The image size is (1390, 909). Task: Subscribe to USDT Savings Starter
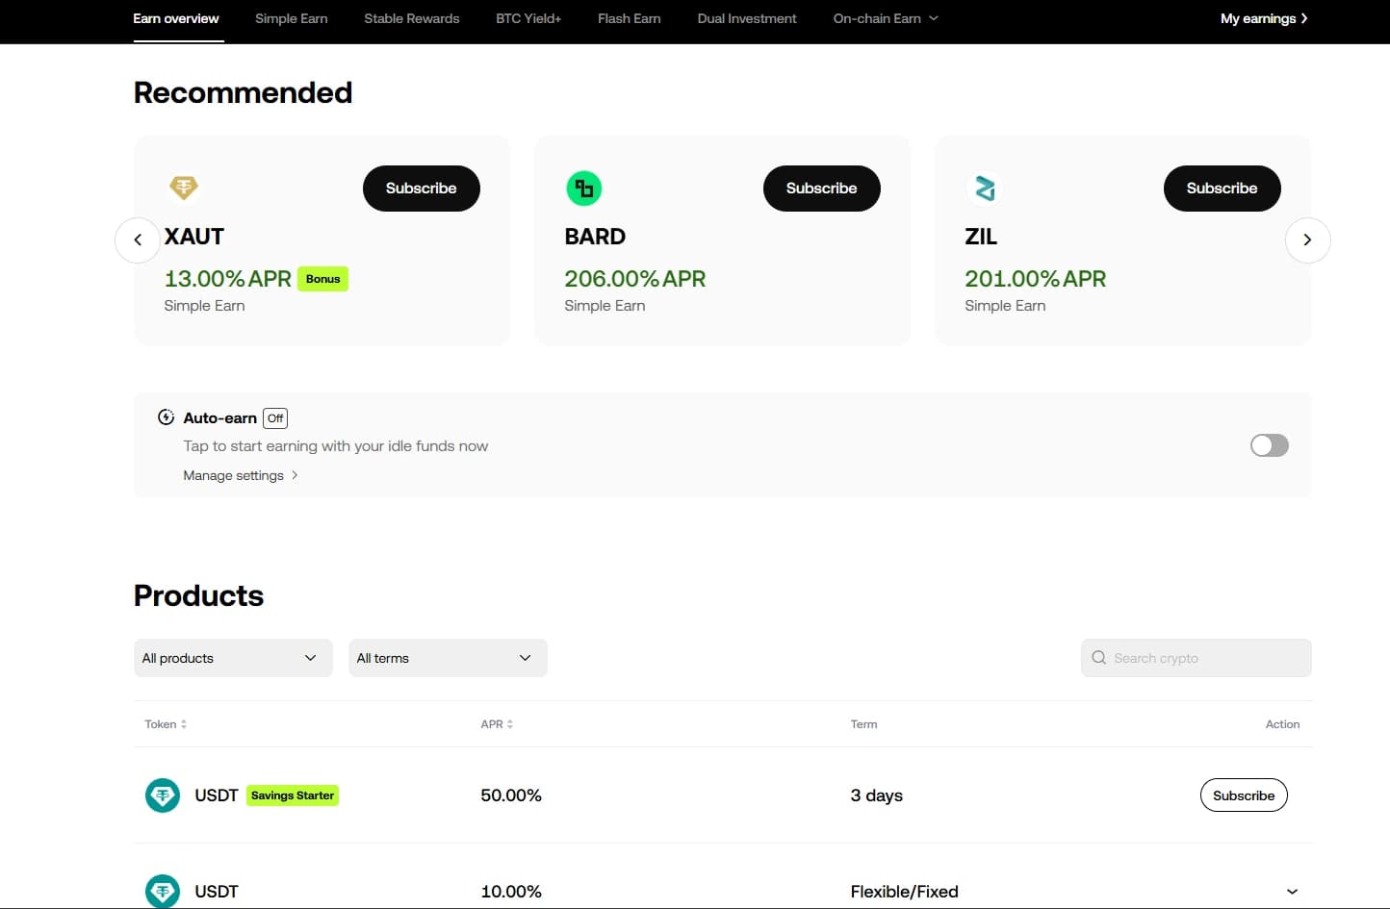pos(1244,795)
